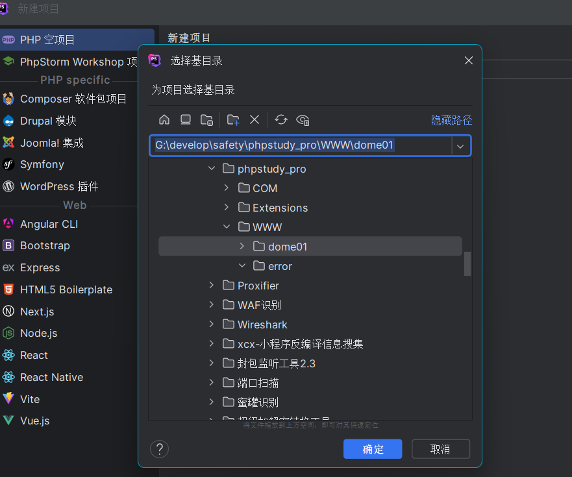Select the Extensions folder row
The width and height of the screenshot is (572, 477).
[310, 208]
